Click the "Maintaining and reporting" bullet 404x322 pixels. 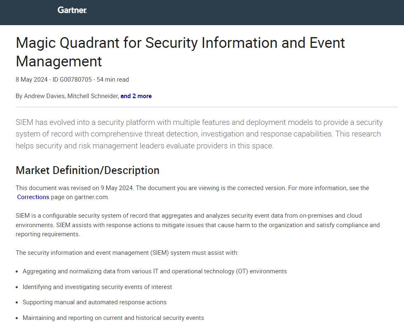pos(113,318)
